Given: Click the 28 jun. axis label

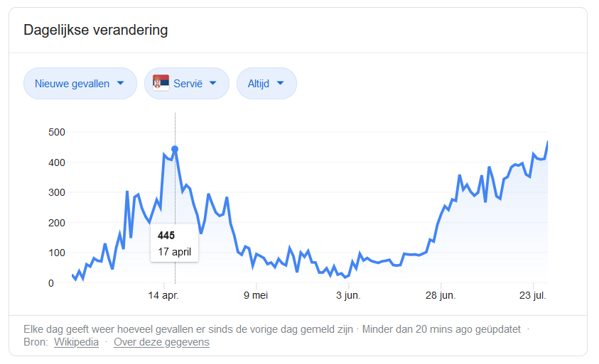Looking at the screenshot, I should 441,295.
